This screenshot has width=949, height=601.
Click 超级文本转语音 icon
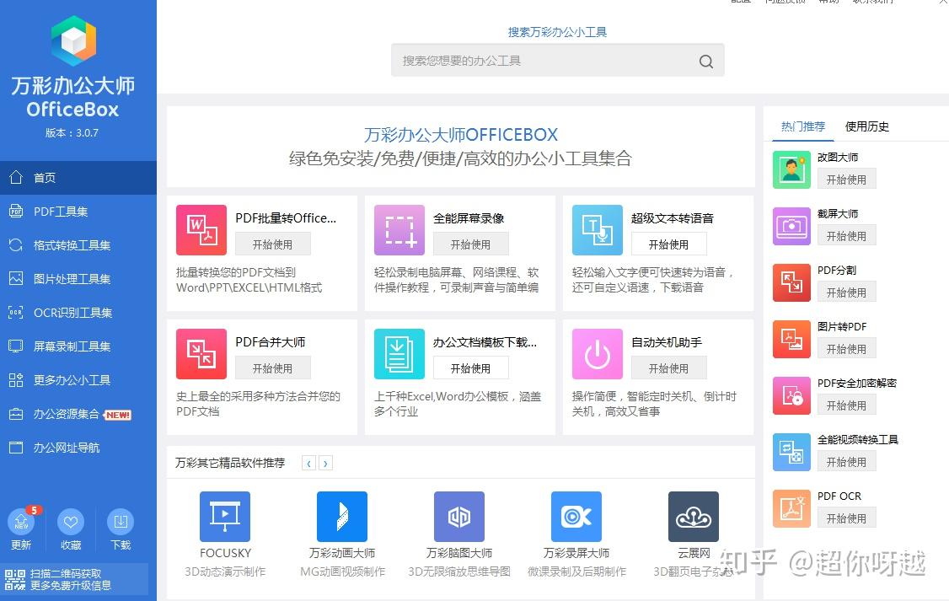click(x=598, y=230)
